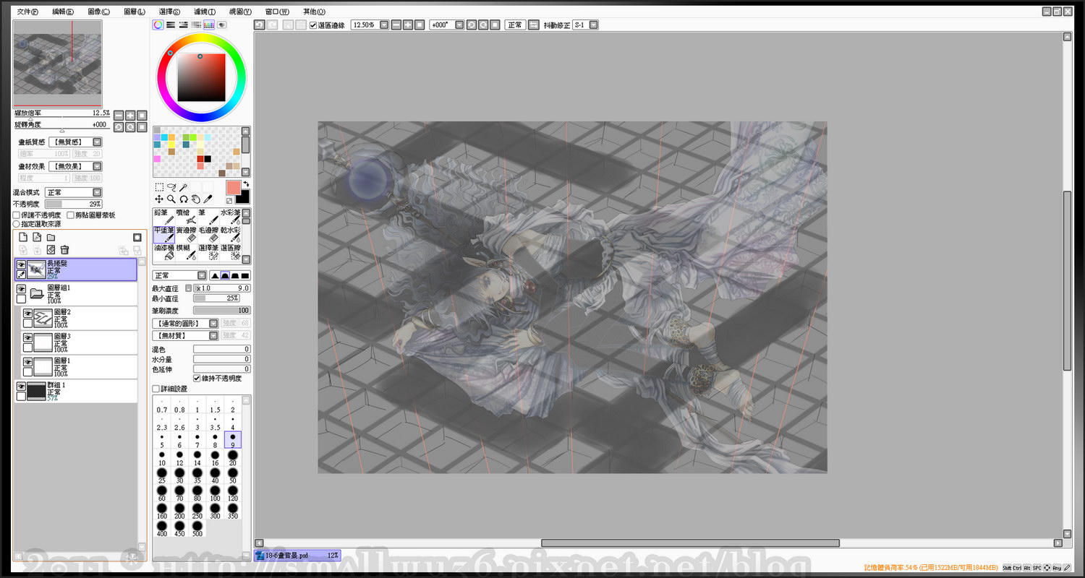The height and width of the screenshot is (578, 1085).
Task: Select the eyedropper color picker tool
Action: point(208,199)
